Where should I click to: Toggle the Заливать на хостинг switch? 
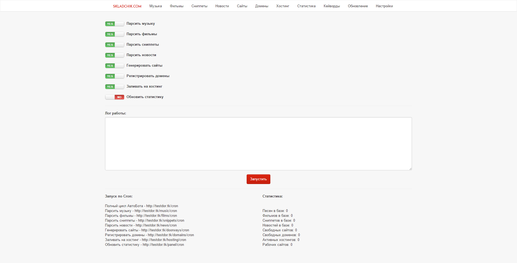point(114,87)
